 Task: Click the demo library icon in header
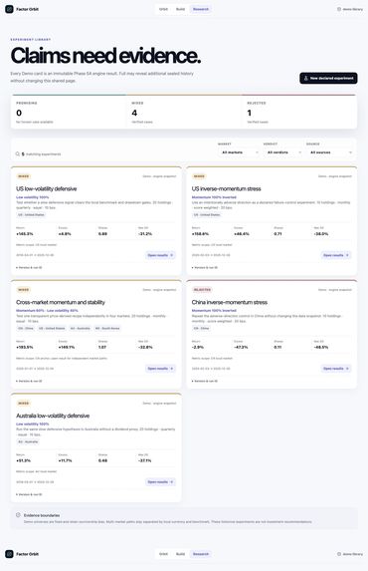339,9
